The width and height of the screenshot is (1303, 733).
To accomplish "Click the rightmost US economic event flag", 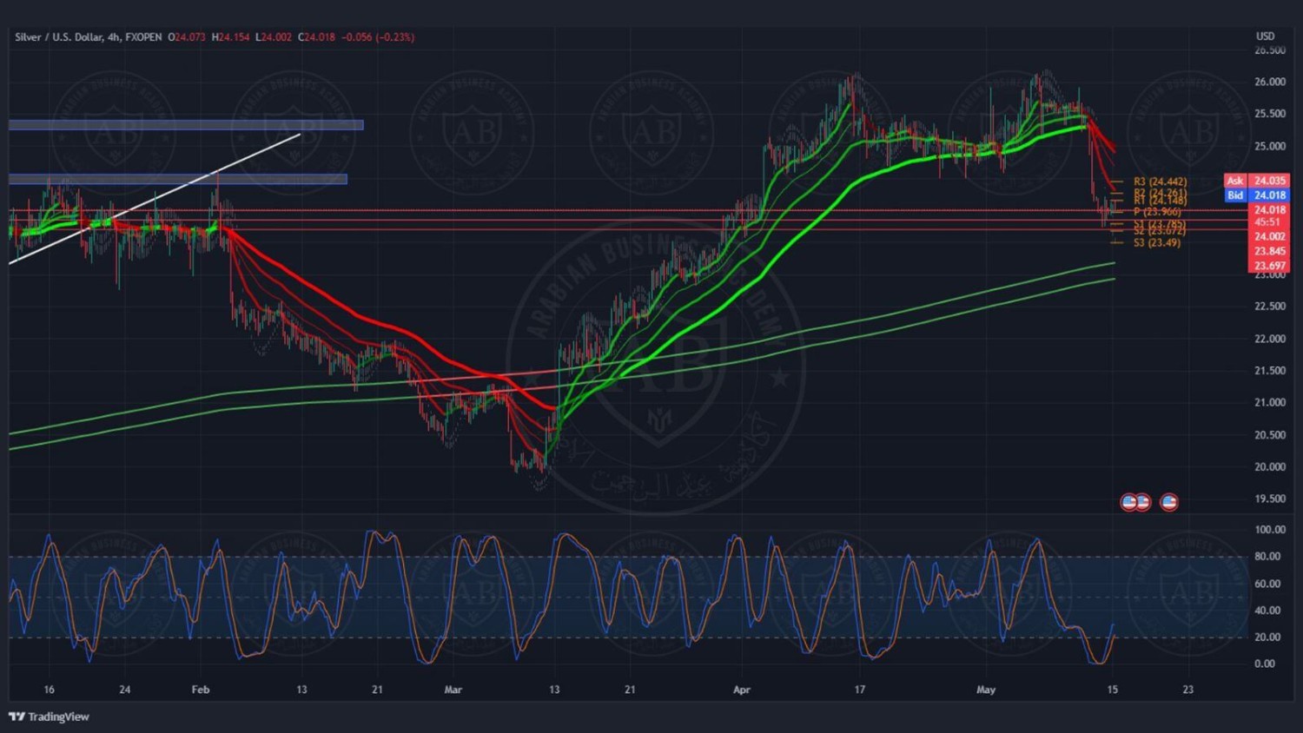I will click(1169, 502).
